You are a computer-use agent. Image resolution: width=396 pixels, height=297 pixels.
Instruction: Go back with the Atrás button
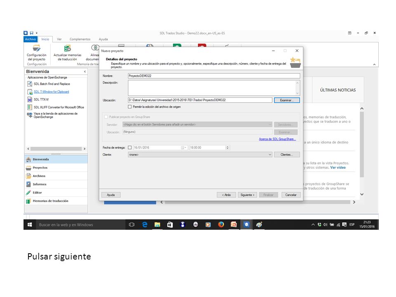point(226,195)
